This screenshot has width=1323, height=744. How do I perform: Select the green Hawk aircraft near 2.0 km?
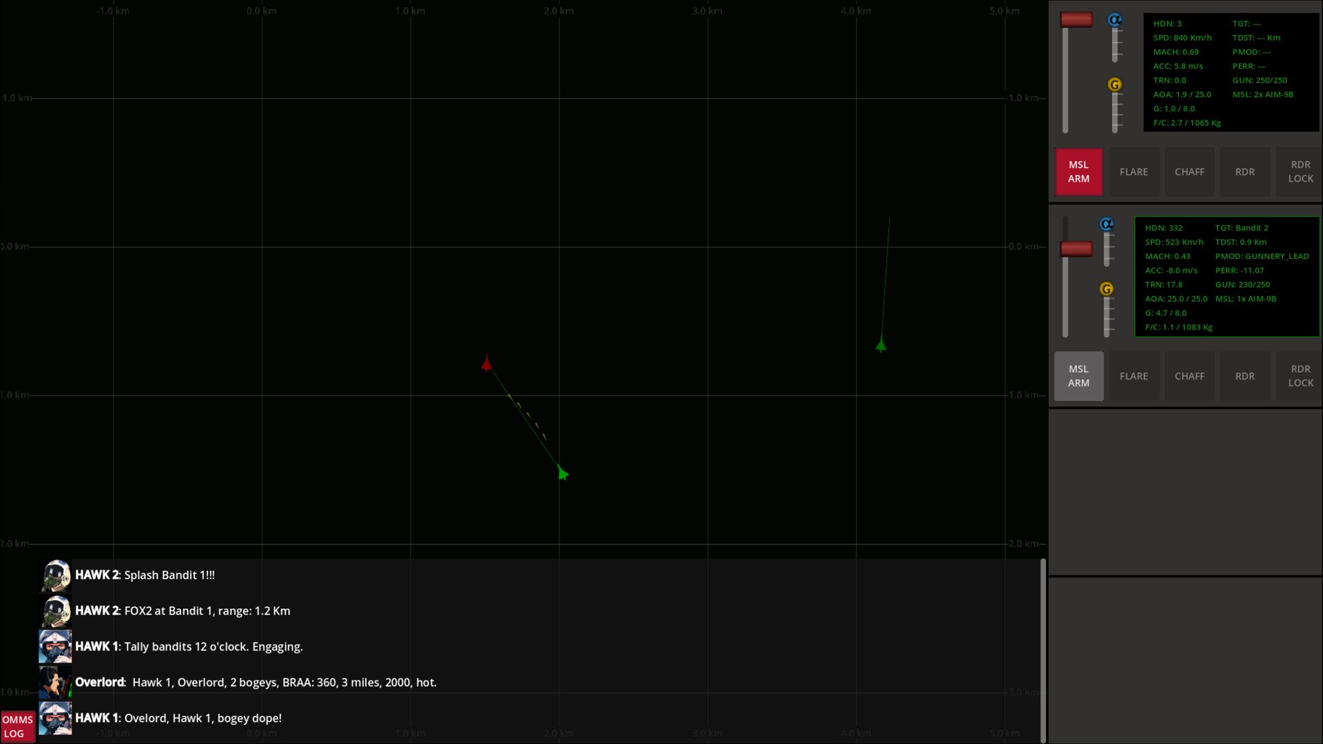click(x=562, y=473)
